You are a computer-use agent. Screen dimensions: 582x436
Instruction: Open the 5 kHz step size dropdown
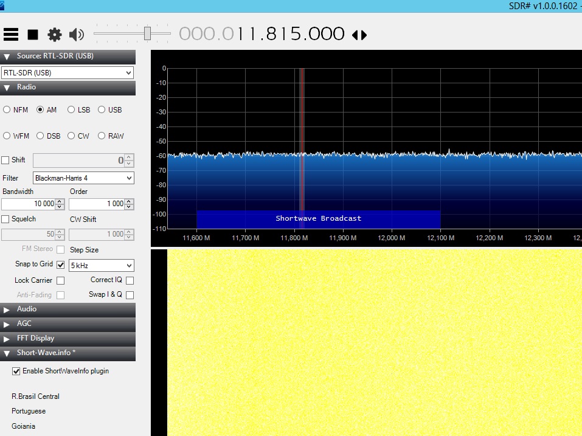click(102, 265)
